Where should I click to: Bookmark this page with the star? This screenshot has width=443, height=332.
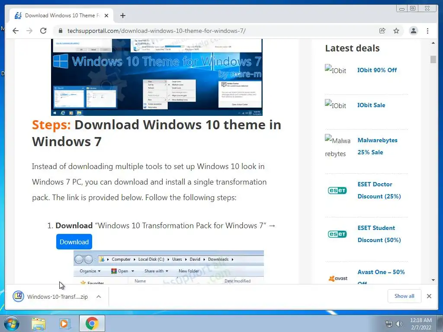tap(396, 31)
